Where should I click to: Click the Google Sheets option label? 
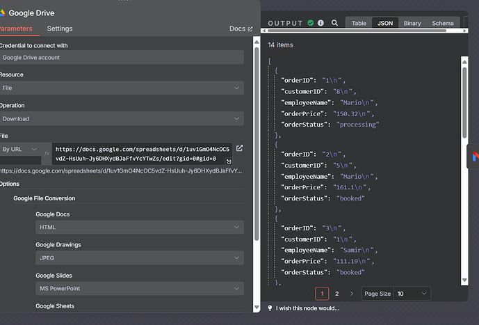pyautogui.click(x=55, y=306)
